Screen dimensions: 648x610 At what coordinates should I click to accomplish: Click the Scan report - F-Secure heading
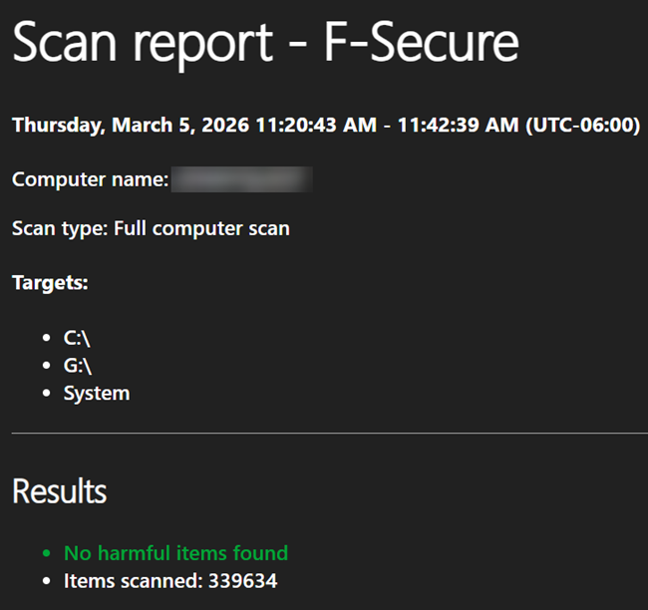pyautogui.click(x=266, y=43)
